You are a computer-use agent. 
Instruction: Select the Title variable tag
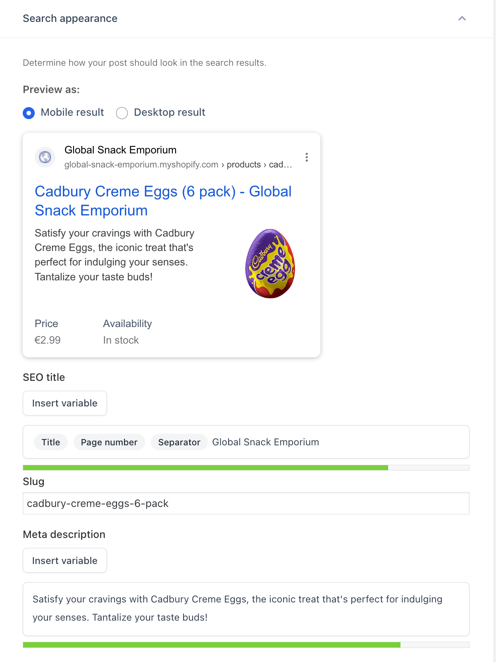coord(51,442)
